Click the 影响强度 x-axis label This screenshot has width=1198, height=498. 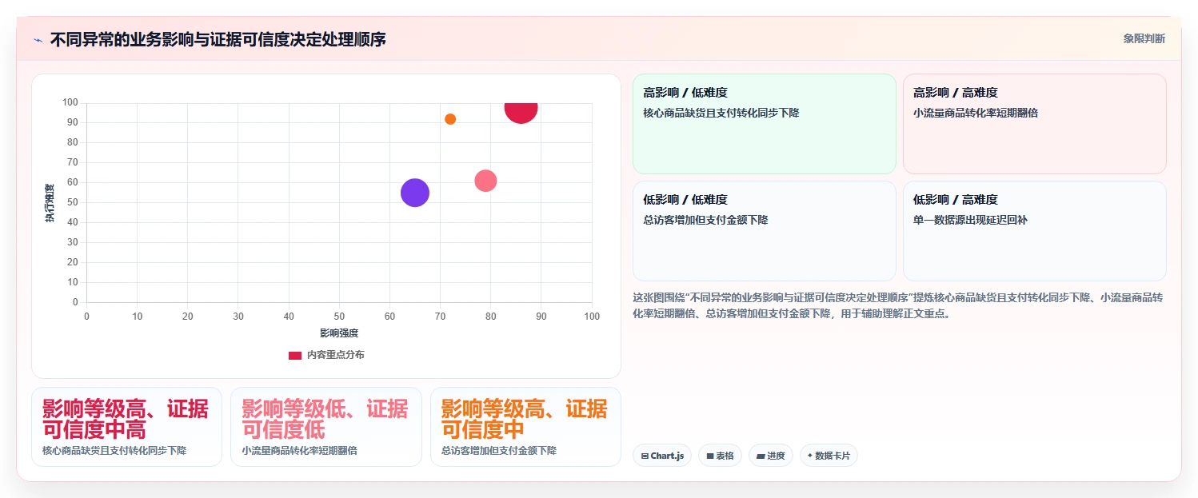tap(339, 333)
